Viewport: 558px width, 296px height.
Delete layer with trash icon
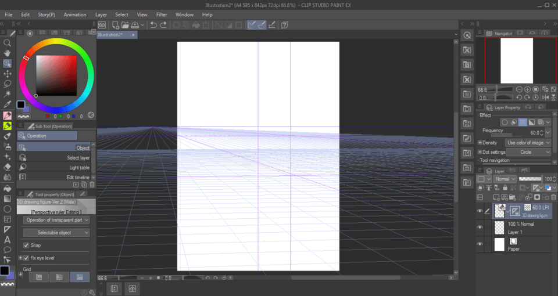[553, 197]
